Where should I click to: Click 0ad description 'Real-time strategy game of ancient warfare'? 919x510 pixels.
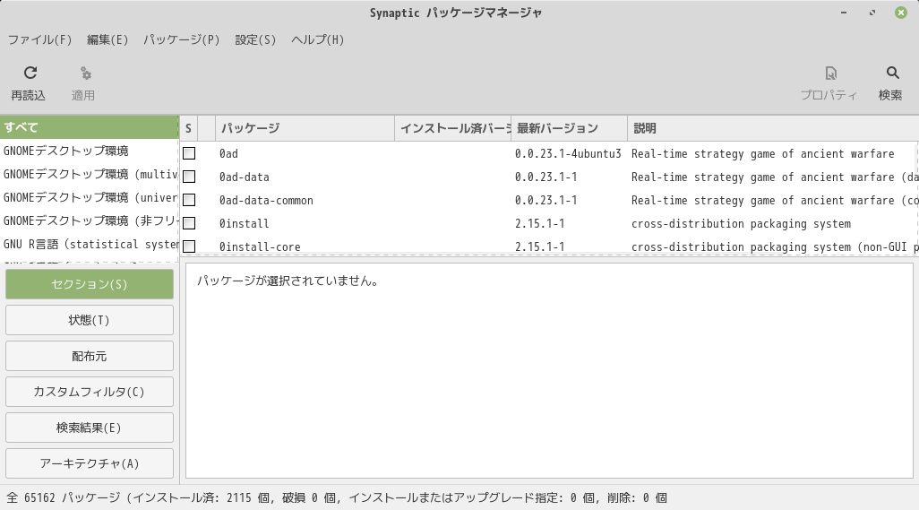click(x=762, y=153)
